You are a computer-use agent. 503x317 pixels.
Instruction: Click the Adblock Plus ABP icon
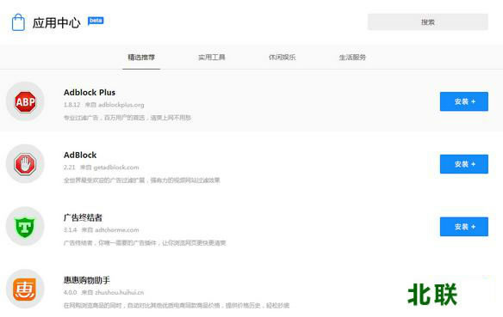point(25,101)
